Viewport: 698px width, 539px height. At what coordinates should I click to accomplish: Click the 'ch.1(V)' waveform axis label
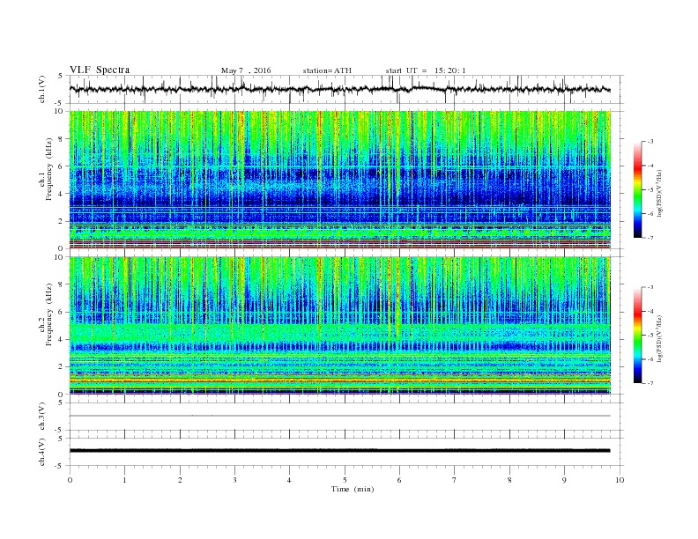(42, 89)
